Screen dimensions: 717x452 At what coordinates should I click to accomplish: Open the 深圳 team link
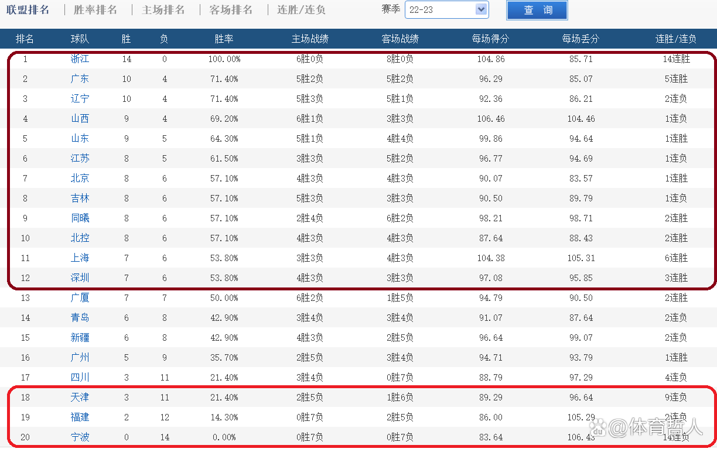[80, 278]
